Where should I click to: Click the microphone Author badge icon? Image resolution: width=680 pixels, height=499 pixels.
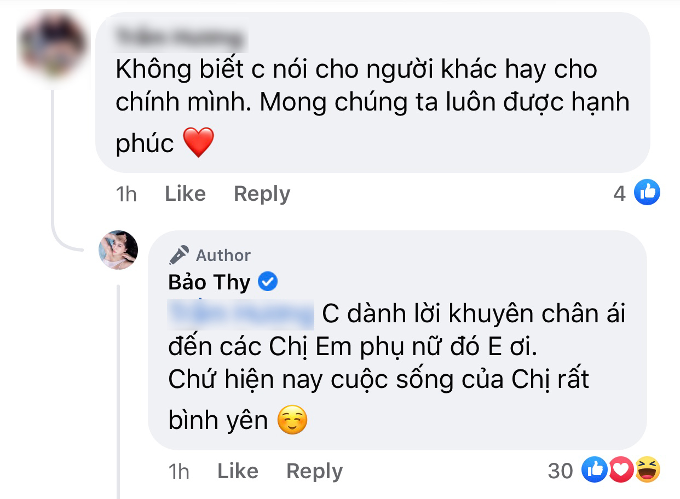pyautogui.click(x=178, y=255)
